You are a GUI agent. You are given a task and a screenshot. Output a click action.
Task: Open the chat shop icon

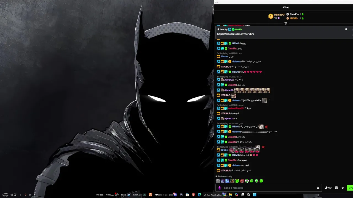point(336,188)
